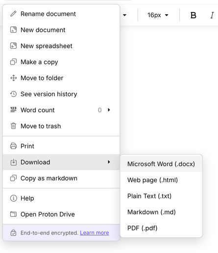The height and width of the screenshot is (253, 218).
Task: Select Make a copy
Action: [x=61, y=62]
